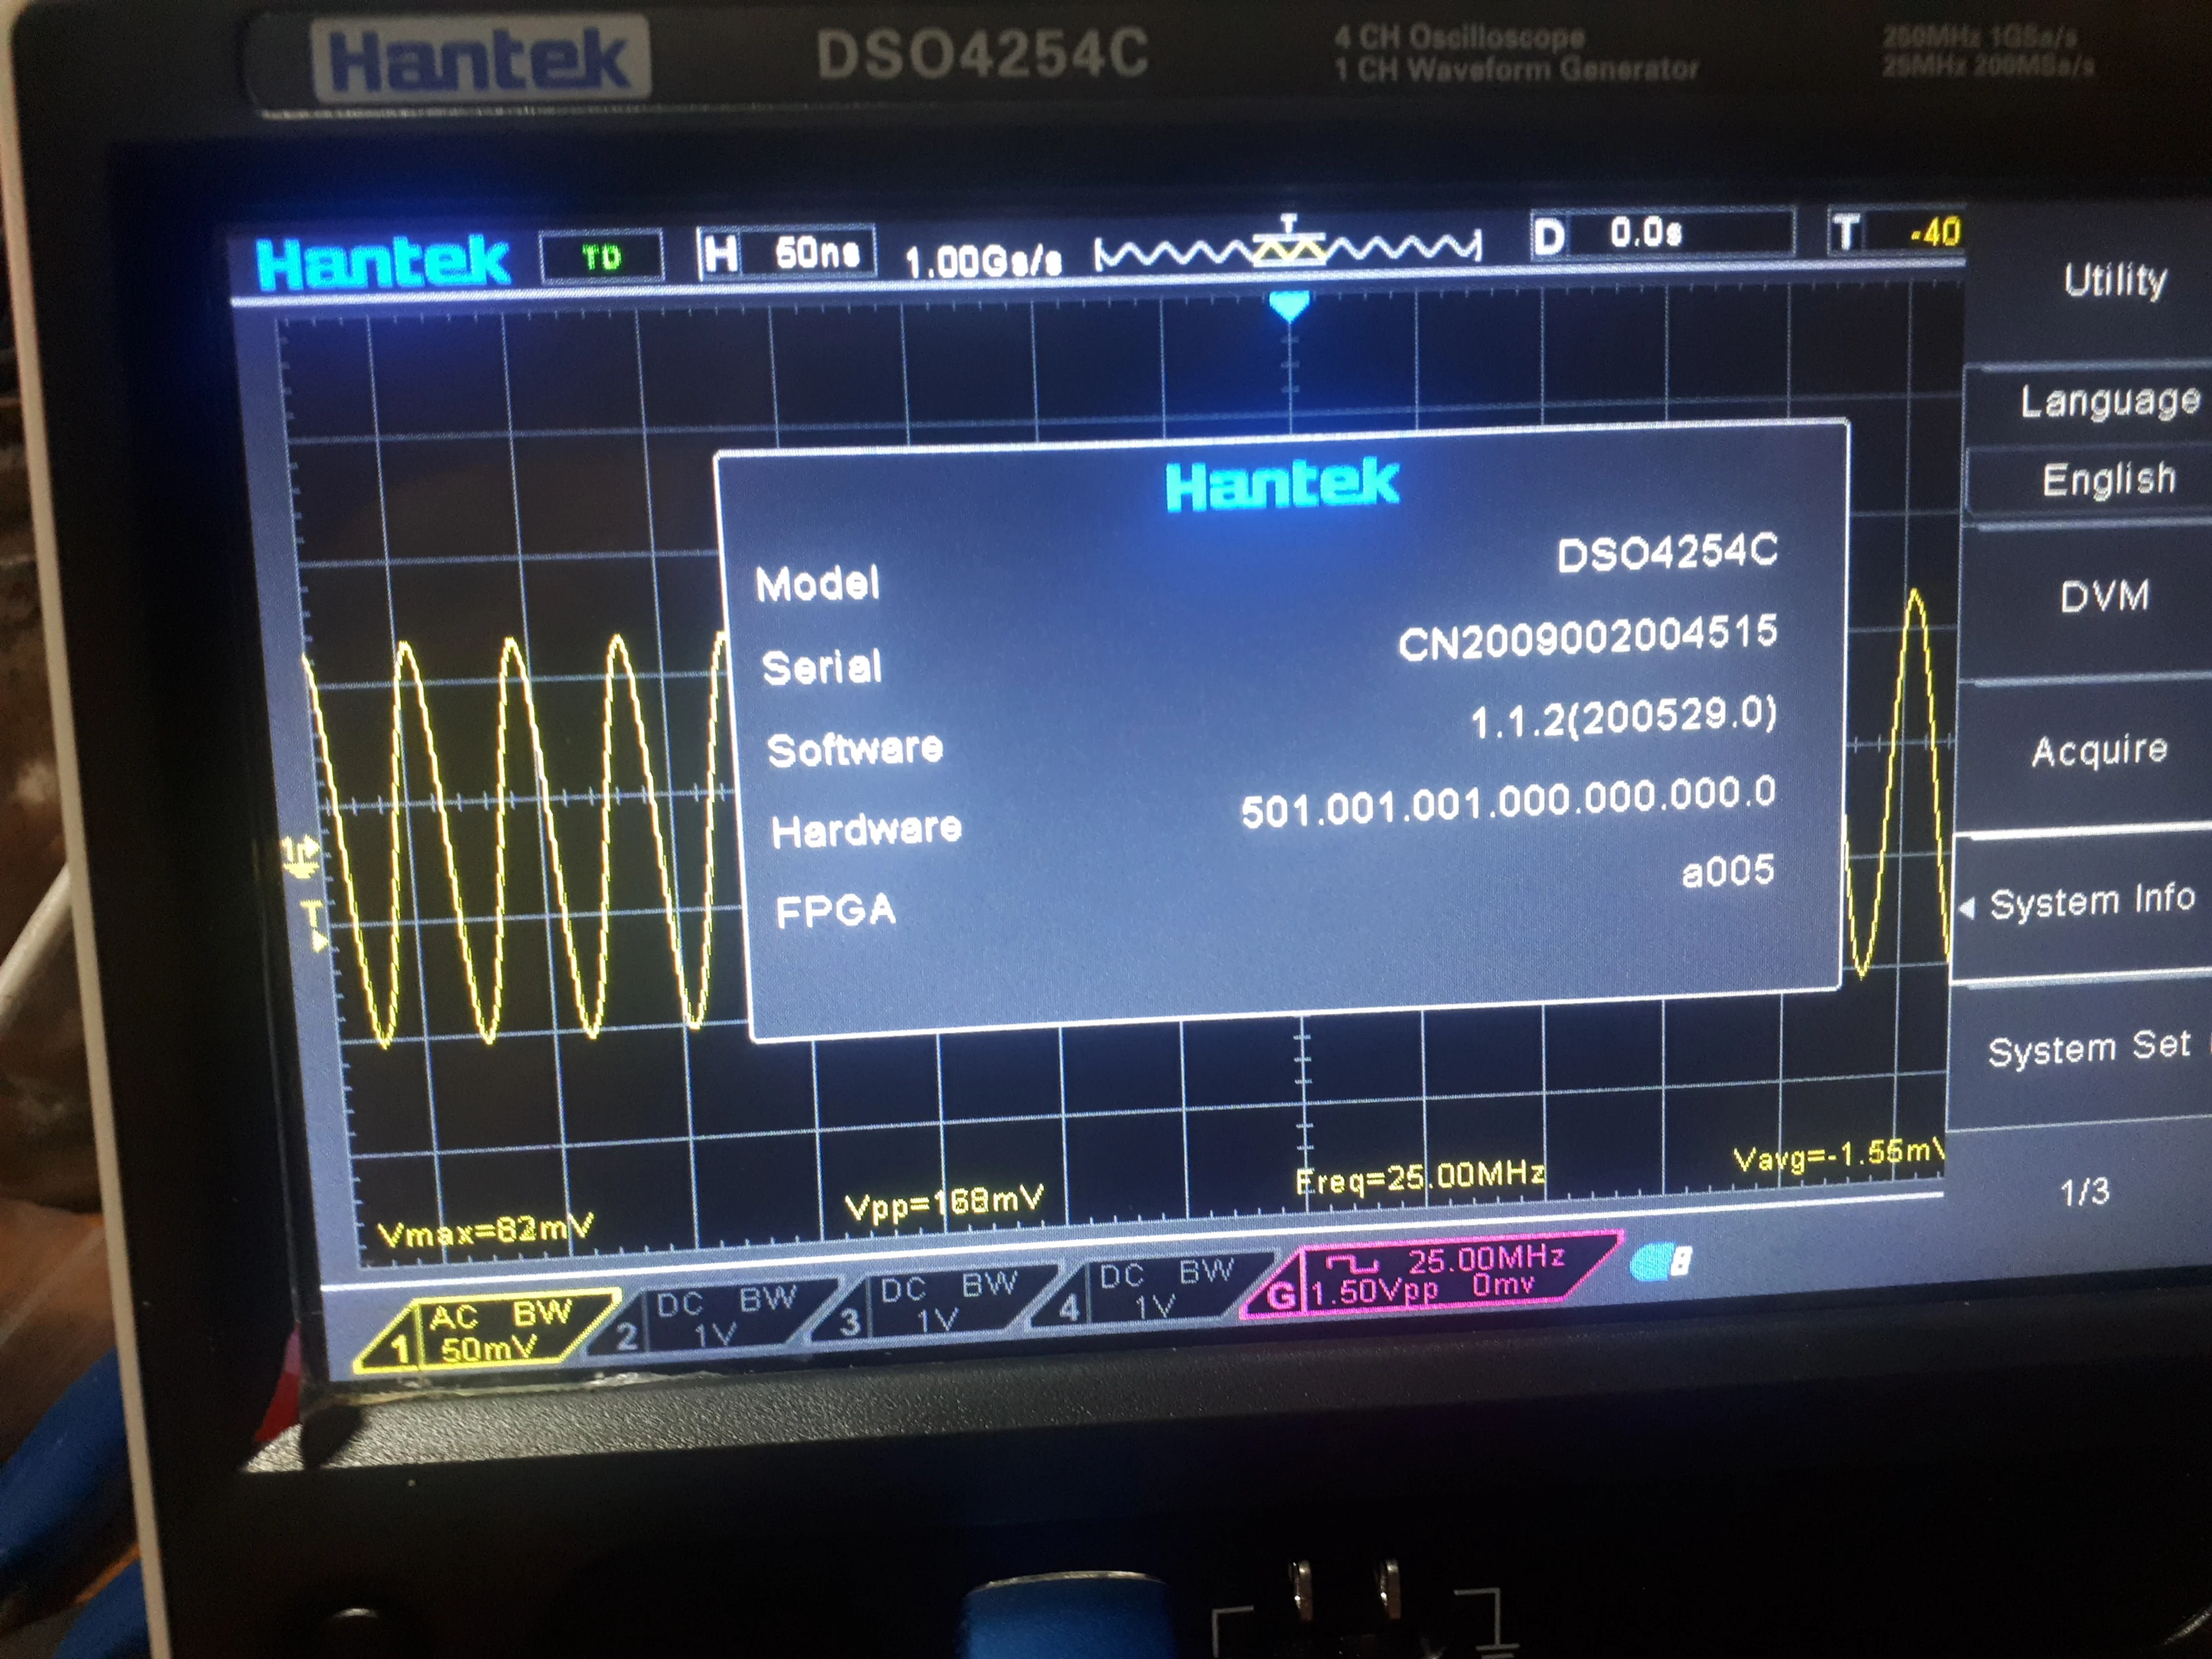Screen dimensions: 2212x1659
Task: Click the cyan trigger position marker
Action: [x=1289, y=305]
